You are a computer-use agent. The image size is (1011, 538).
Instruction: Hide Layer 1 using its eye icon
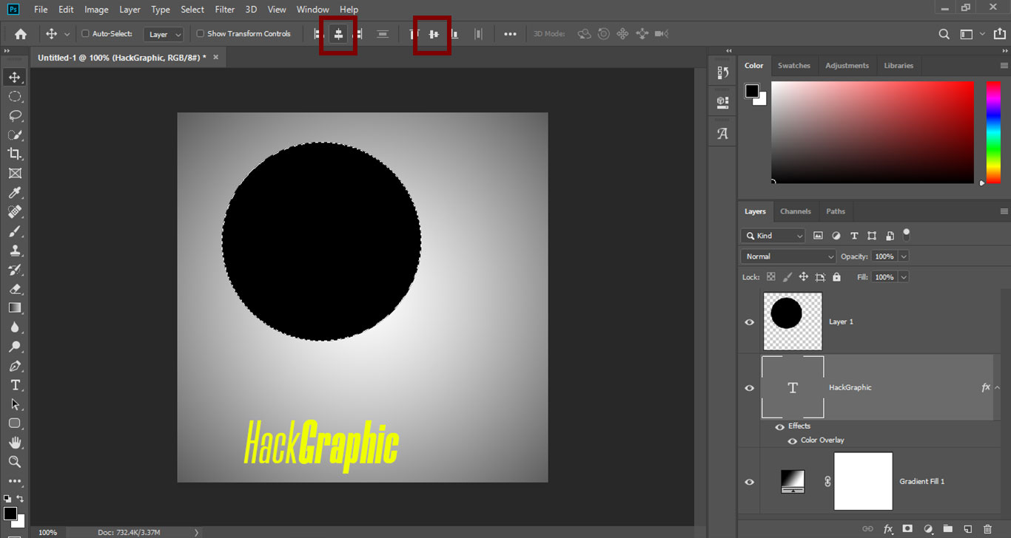coord(749,322)
